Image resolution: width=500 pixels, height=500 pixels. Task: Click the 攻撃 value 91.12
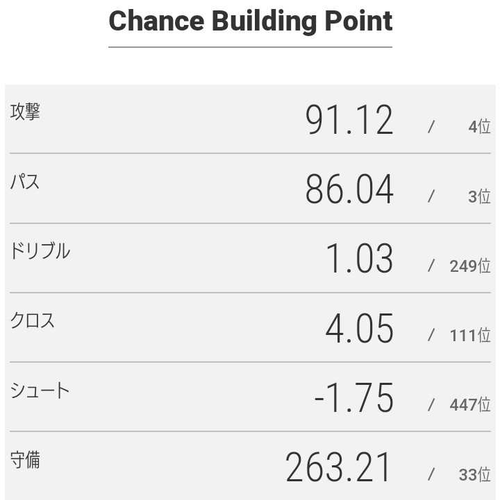349,120
